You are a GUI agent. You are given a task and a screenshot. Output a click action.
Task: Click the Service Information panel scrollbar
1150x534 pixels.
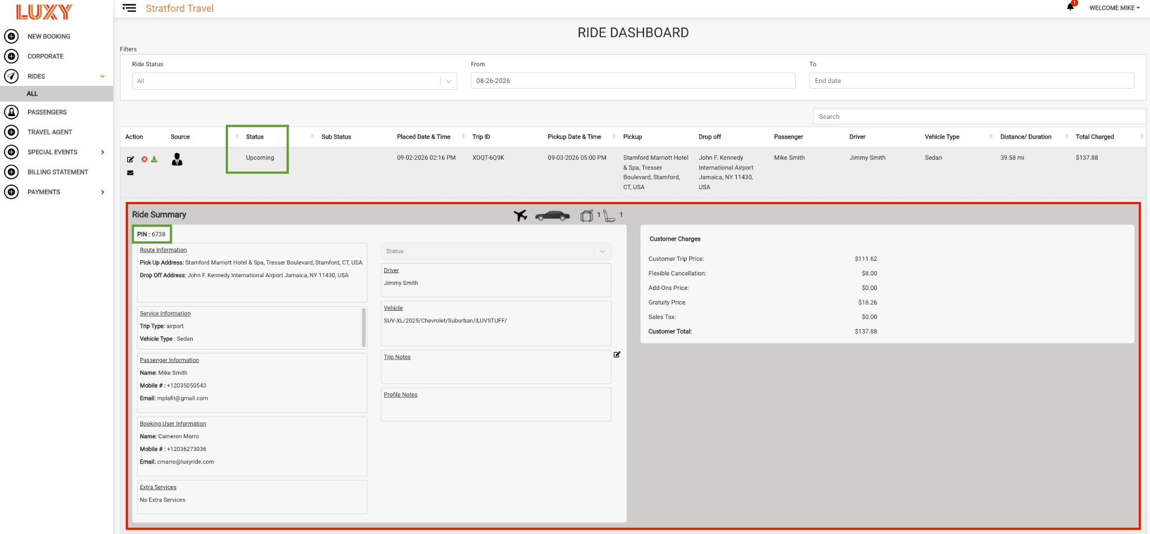pyautogui.click(x=364, y=328)
